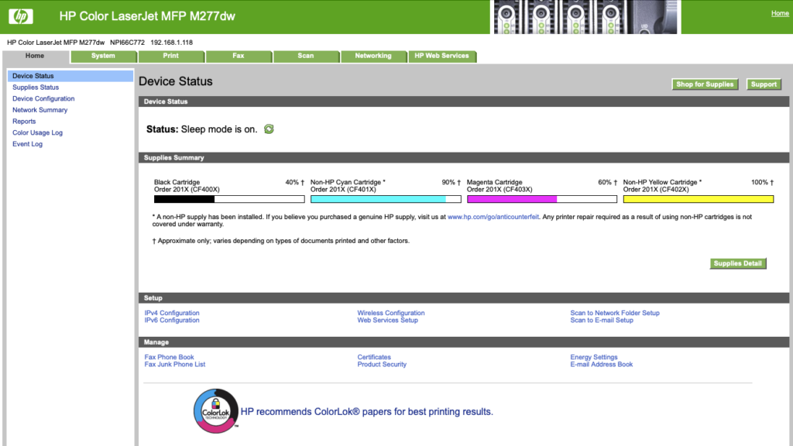The width and height of the screenshot is (793, 446).
Task: Open the Wireless Configuration link
Action: (390, 313)
